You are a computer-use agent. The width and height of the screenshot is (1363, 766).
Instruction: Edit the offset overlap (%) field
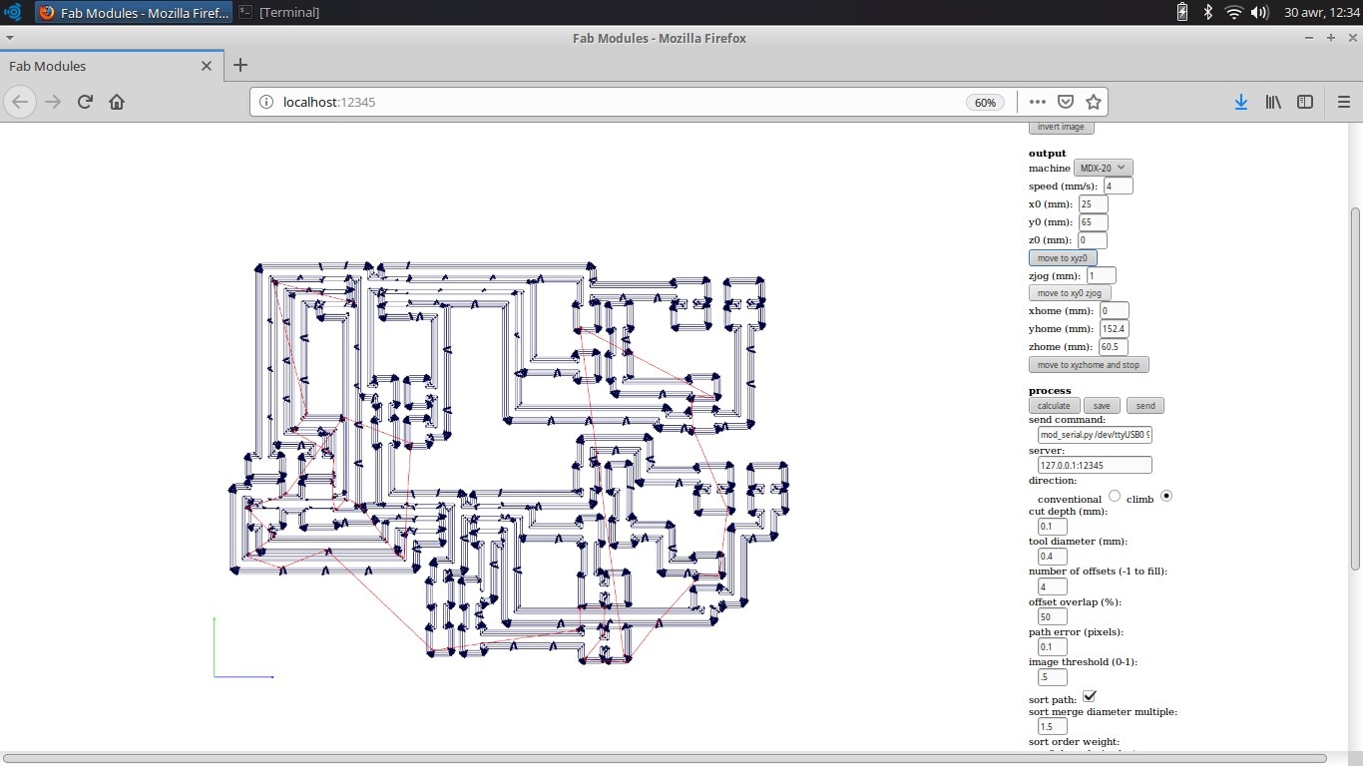1053,617
